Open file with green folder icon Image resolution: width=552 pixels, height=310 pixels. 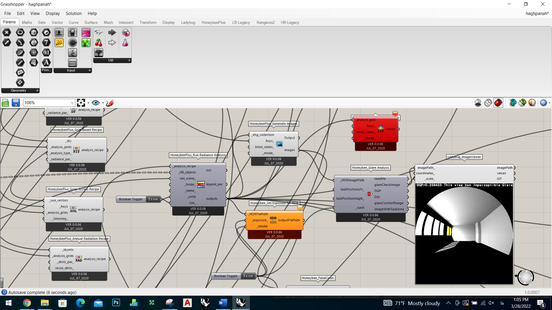point(5,103)
